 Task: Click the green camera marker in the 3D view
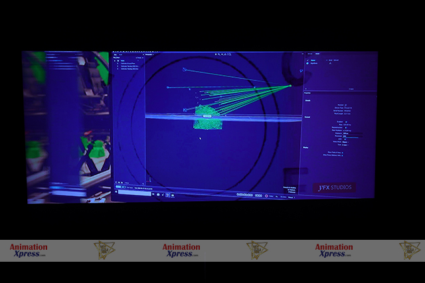[290, 86]
